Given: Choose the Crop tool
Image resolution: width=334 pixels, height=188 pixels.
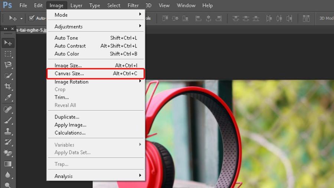Looking at the screenshot, I should (8, 86).
